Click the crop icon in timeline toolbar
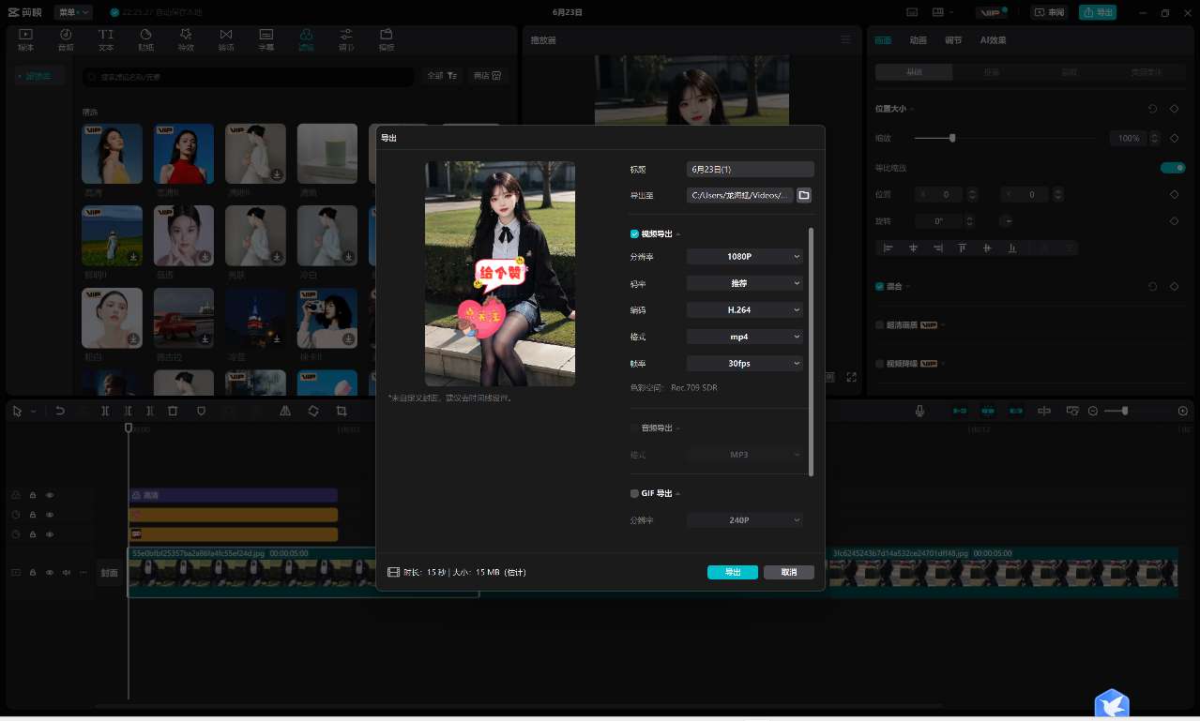The width and height of the screenshot is (1200, 721). coord(341,411)
